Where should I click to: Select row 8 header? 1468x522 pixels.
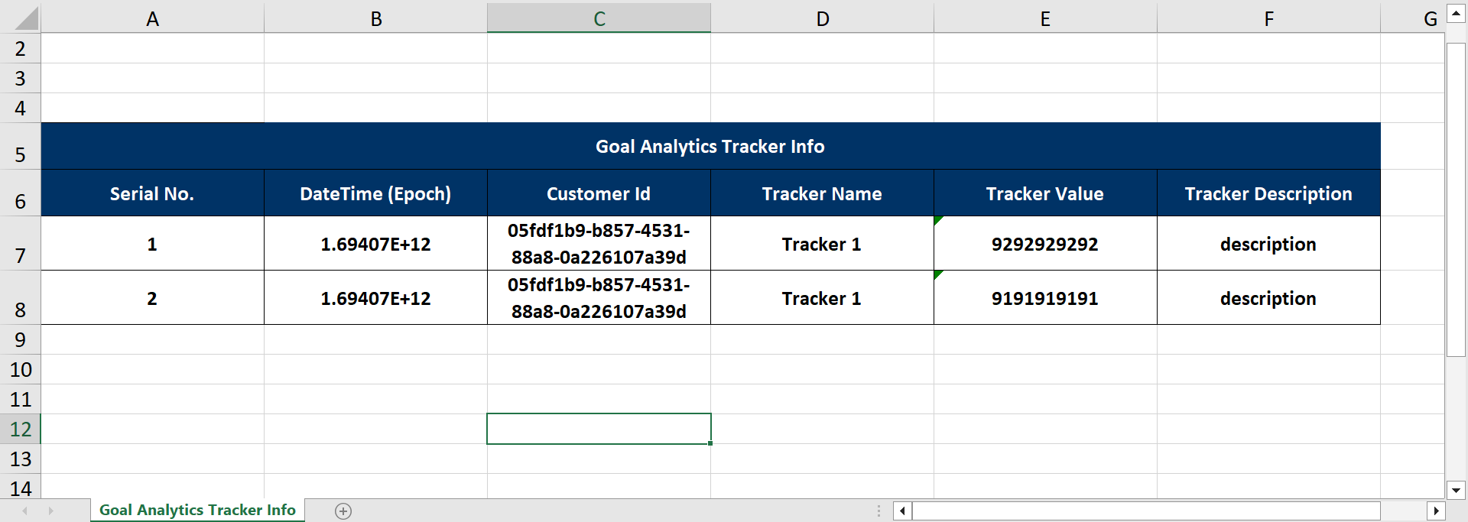[x=21, y=298]
